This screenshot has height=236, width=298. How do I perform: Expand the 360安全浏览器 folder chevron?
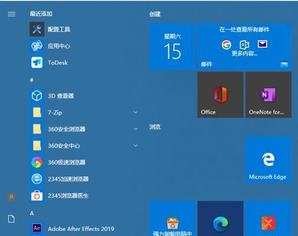[136, 129]
